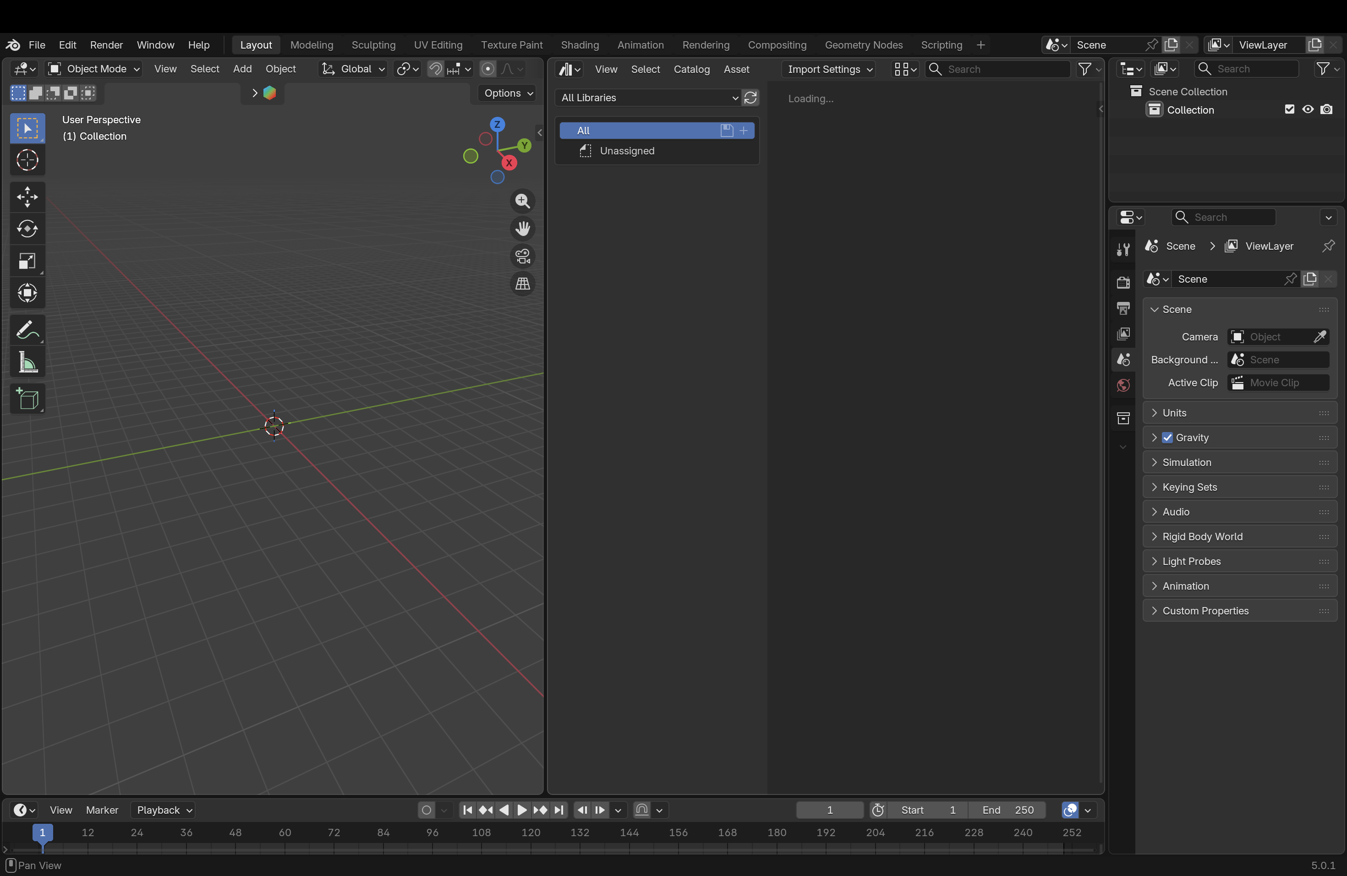The image size is (1347, 876).
Task: Activate the Scale tool
Action: click(27, 261)
